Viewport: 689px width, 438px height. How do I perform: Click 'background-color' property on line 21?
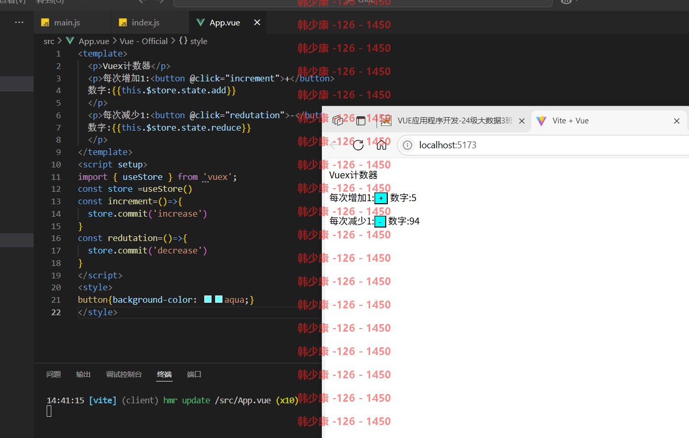(152, 300)
